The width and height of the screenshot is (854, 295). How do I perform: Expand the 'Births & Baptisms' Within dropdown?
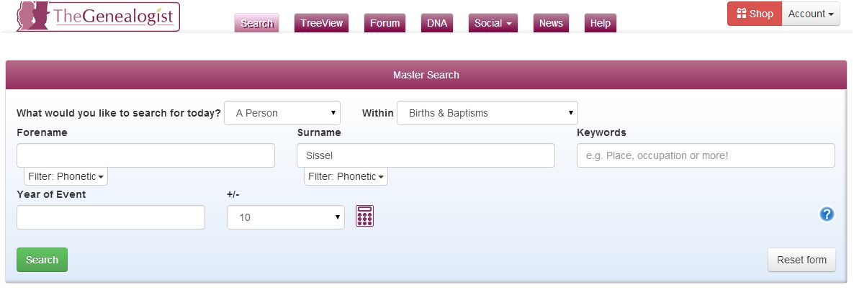click(x=487, y=113)
